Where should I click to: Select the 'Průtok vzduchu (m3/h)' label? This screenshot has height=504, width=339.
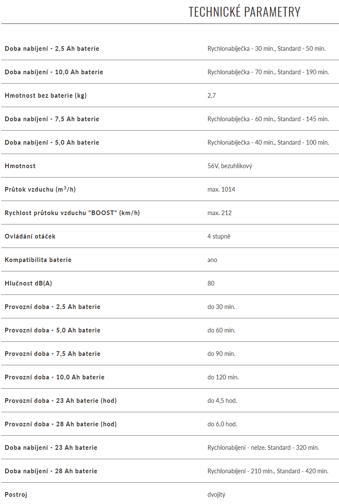40,189
